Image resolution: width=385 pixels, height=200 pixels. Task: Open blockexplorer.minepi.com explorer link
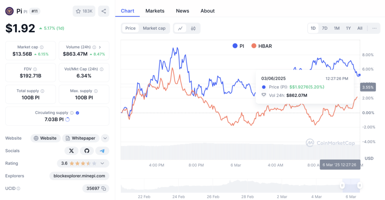79,176
